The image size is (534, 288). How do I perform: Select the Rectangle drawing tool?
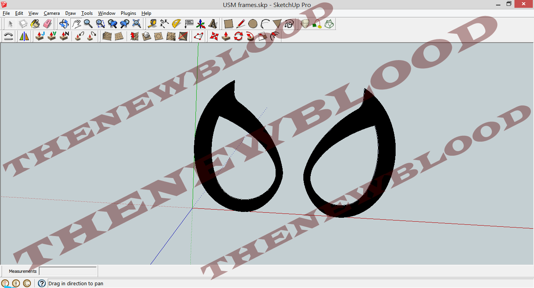coord(229,24)
